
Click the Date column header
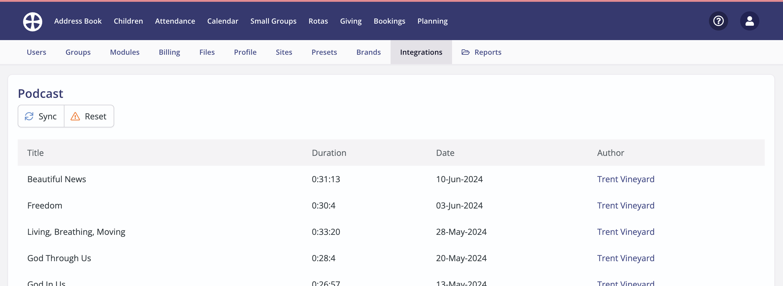click(445, 153)
